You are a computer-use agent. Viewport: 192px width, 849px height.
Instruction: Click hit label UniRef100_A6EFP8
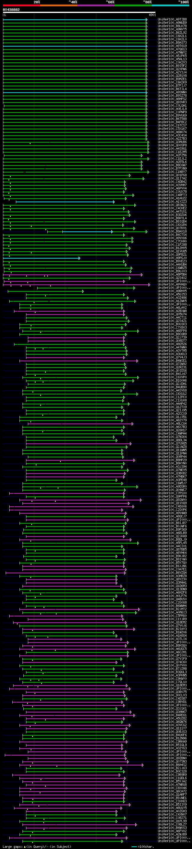(172, 331)
